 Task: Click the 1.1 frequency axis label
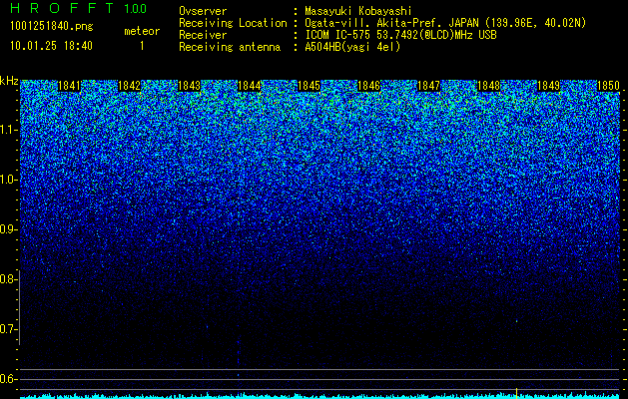[x=8, y=130]
